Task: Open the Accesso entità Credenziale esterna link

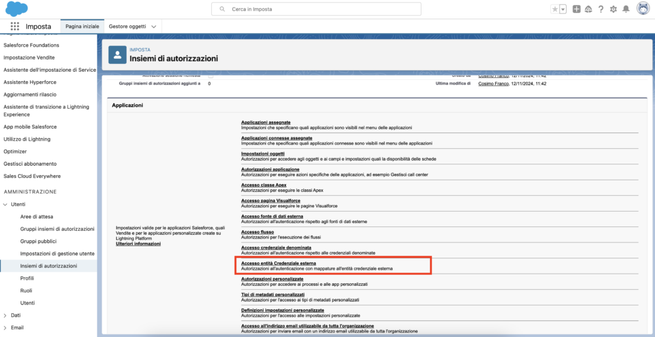Action: tap(278, 263)
